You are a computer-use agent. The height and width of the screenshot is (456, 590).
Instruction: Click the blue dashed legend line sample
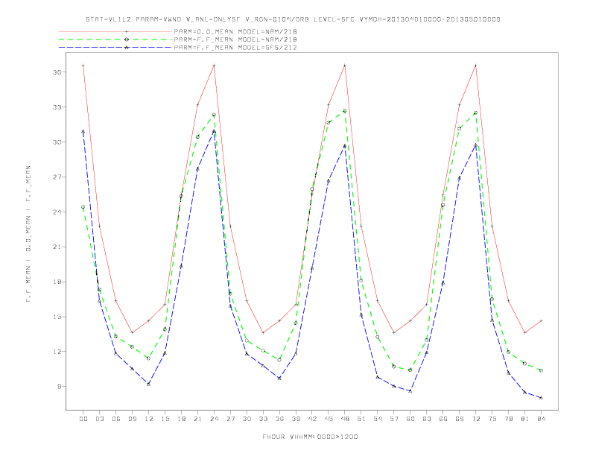point(115,48)
